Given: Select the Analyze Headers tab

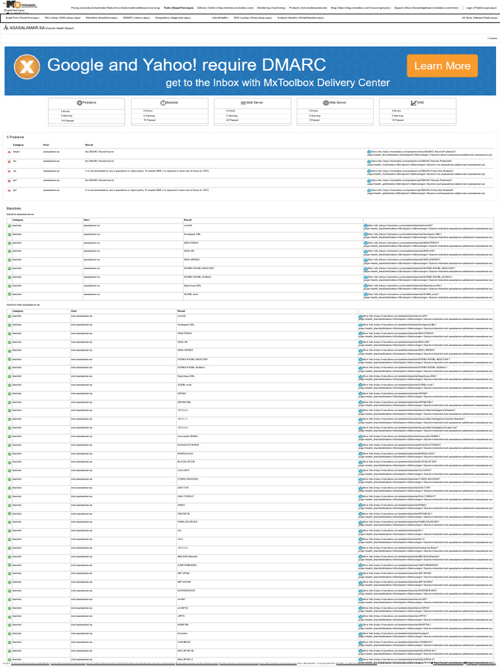Looking at the screenshot, I should pos(300,18).
